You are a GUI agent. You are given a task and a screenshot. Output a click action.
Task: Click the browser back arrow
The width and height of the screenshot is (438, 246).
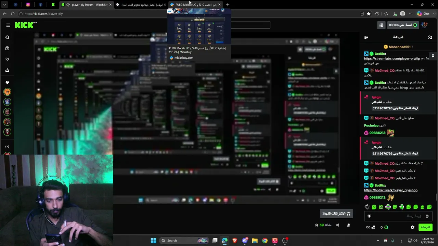coord(4,14)
